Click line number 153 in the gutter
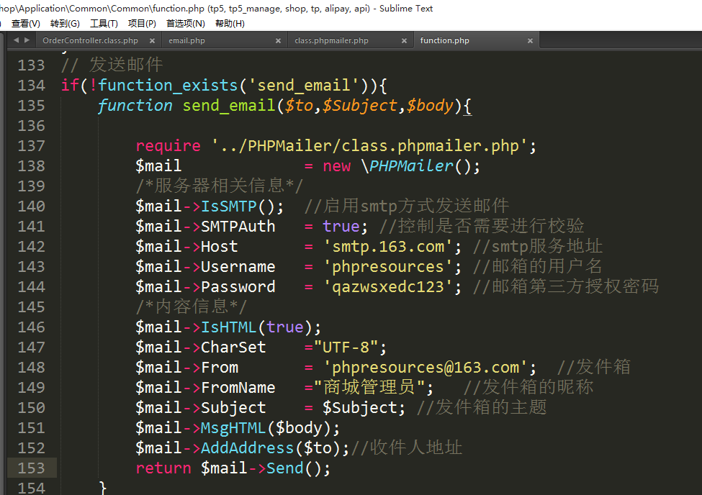 click(31, 468)
